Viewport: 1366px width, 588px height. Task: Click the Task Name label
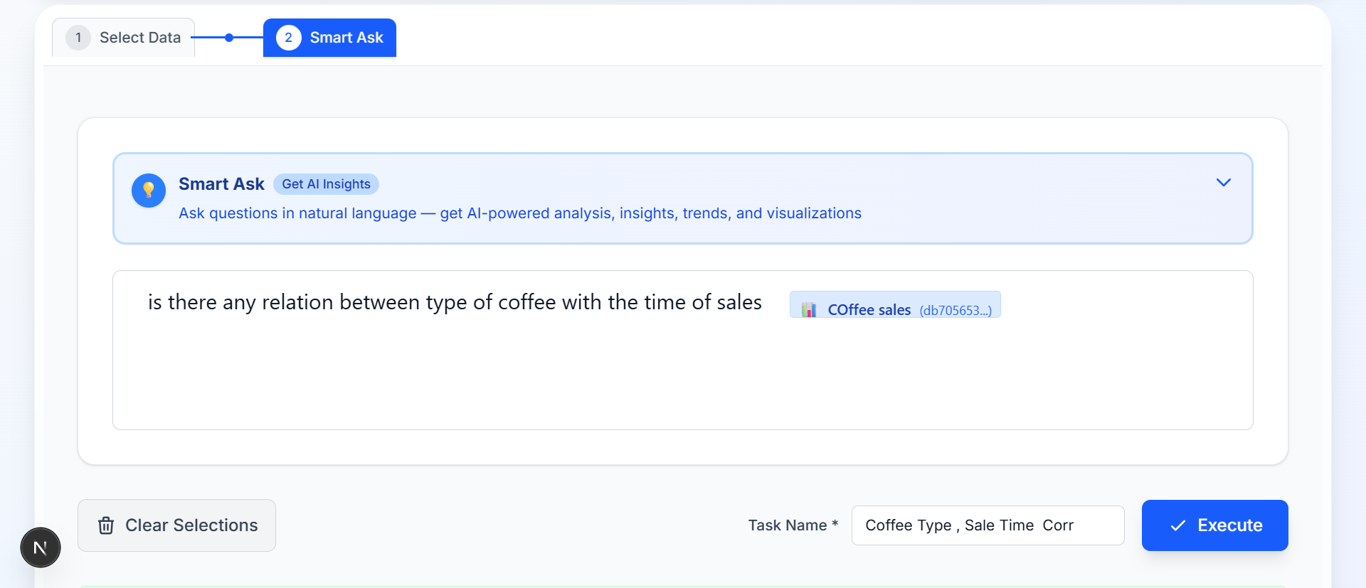[x=787, y=525]
